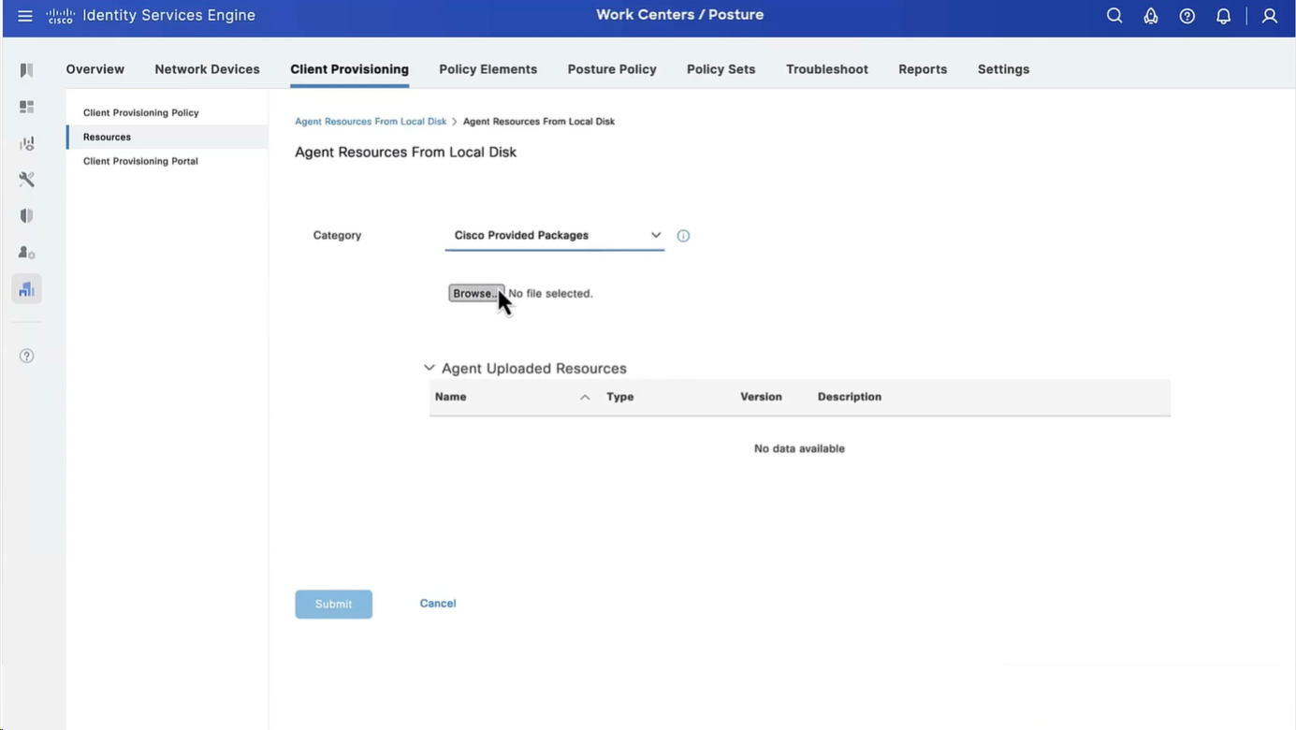This screenshot has width=1296, height=730.
Task: Open the help question mark icon in header
Action: 1187,16
